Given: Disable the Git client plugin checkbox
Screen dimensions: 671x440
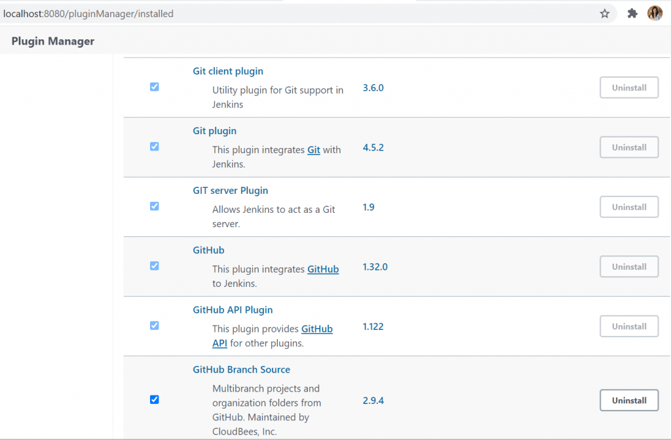Looking at the screenshot, I should pos(154,86).
